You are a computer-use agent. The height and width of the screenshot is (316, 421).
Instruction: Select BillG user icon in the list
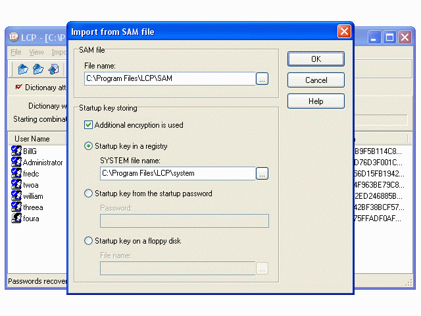tap(16, 151)
